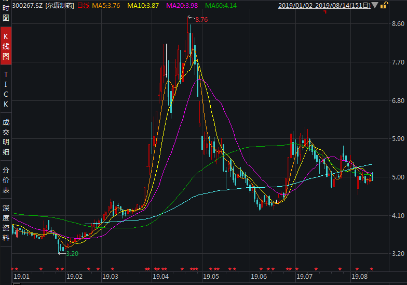Open the 成交明细 trade details tab
Screen dimensions: 407x285
pyautogui.click(x=6, y=137)
